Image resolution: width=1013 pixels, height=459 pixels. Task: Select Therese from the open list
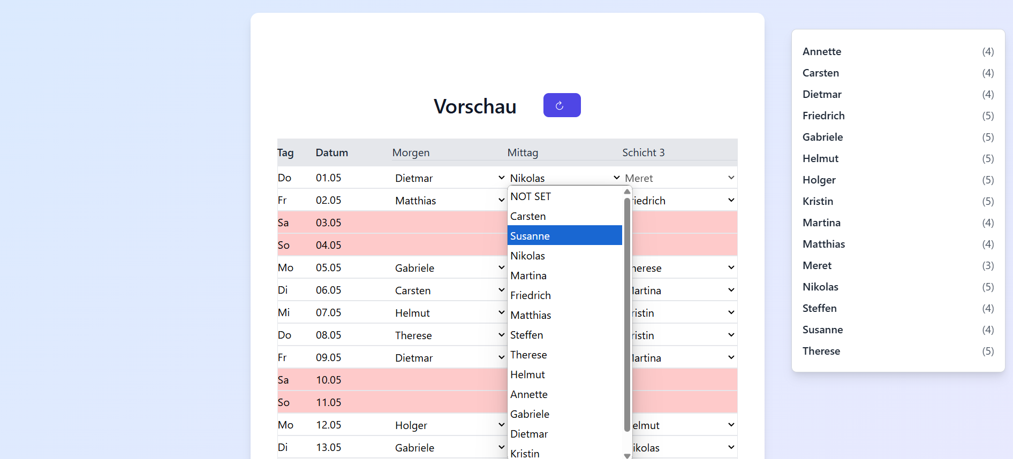pyautogui.click(x=564, y=355)
